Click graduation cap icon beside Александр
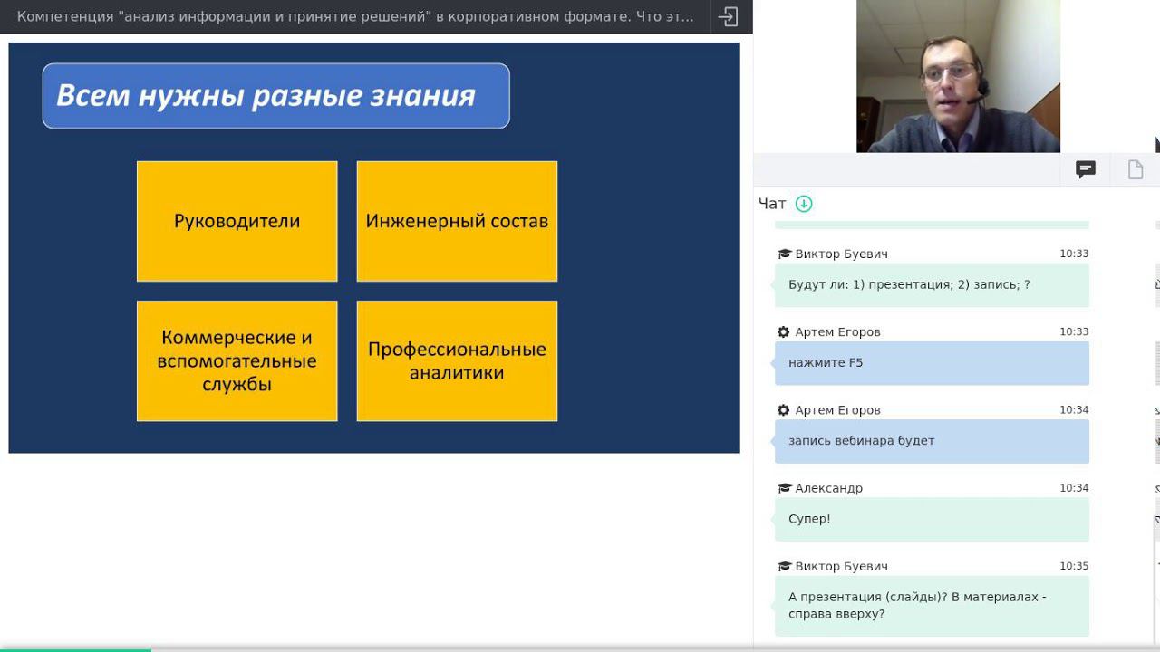 [x=785, y=488]
